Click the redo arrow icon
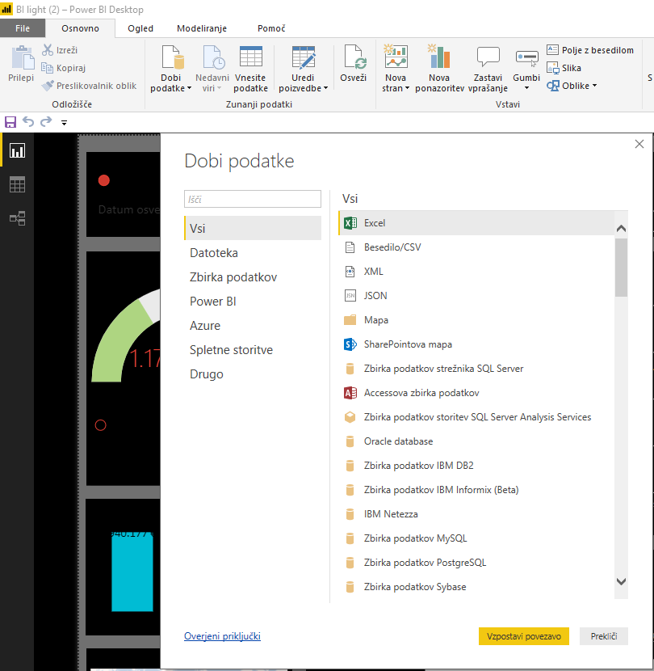654x671 pixels. [46, 122]
